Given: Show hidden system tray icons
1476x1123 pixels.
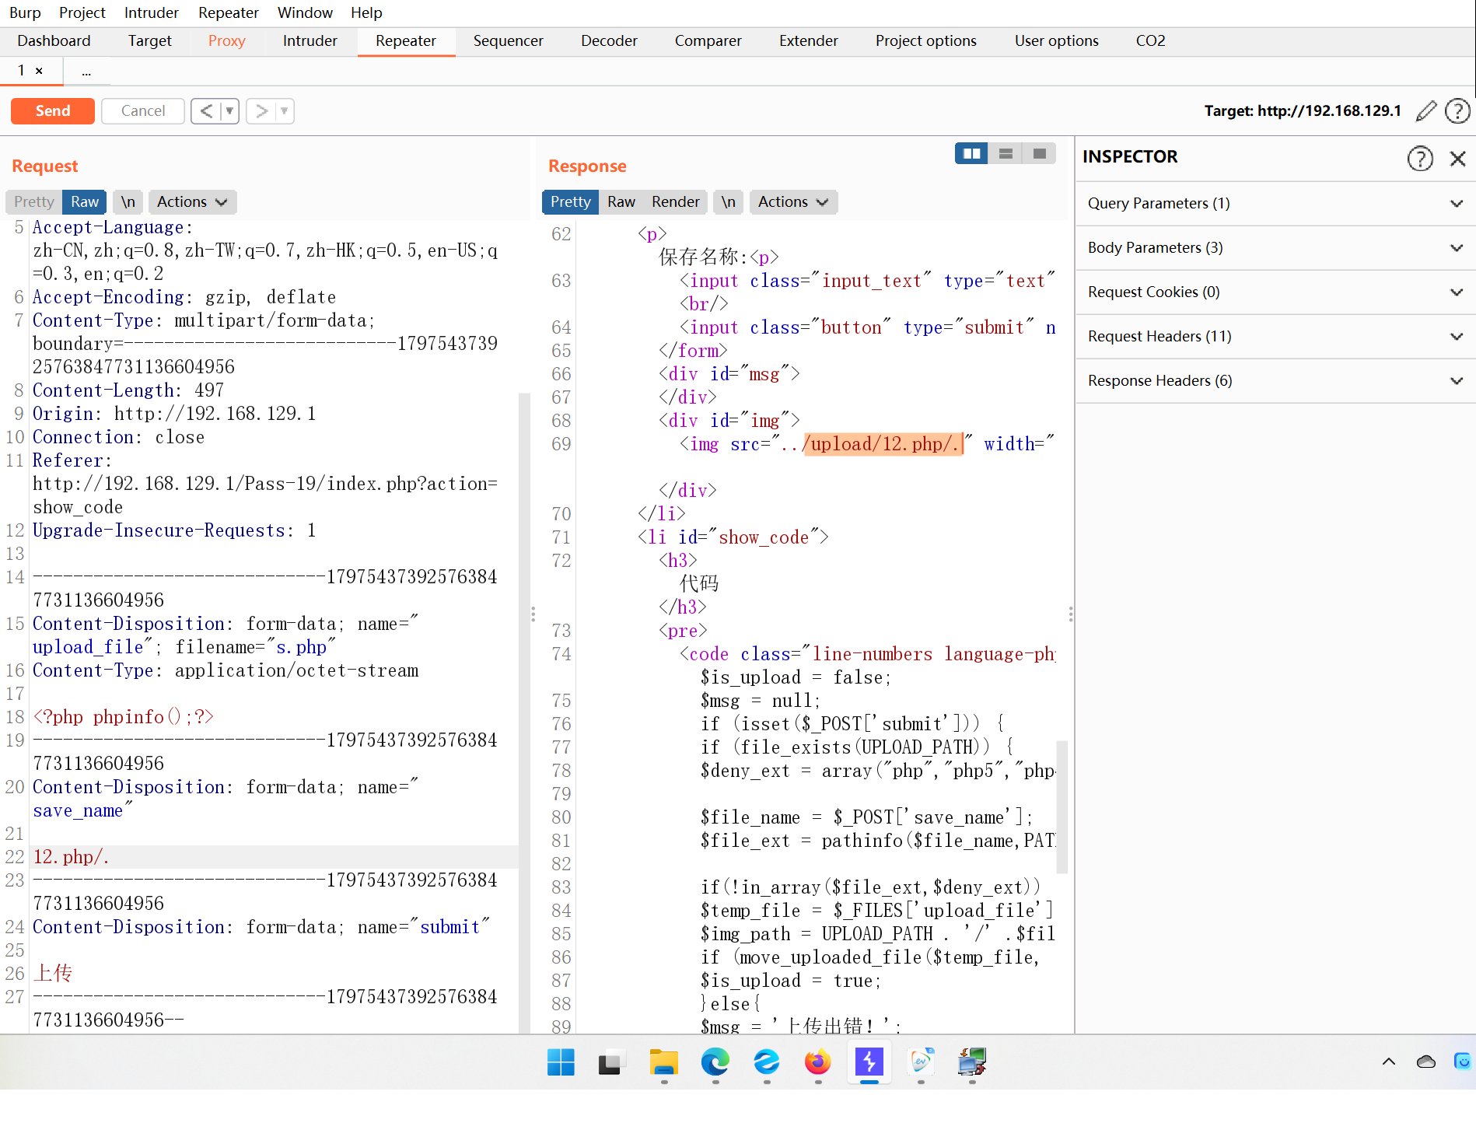Looking at the screenshot, I should [x=1389, y=1062].
